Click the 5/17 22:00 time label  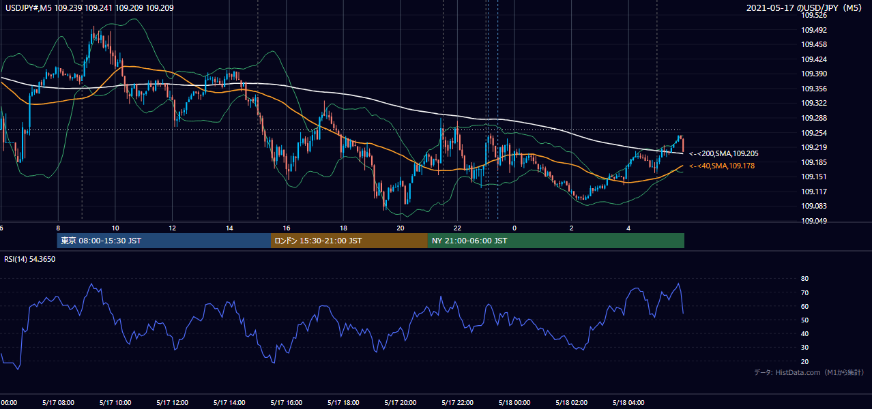pos(457,402)
